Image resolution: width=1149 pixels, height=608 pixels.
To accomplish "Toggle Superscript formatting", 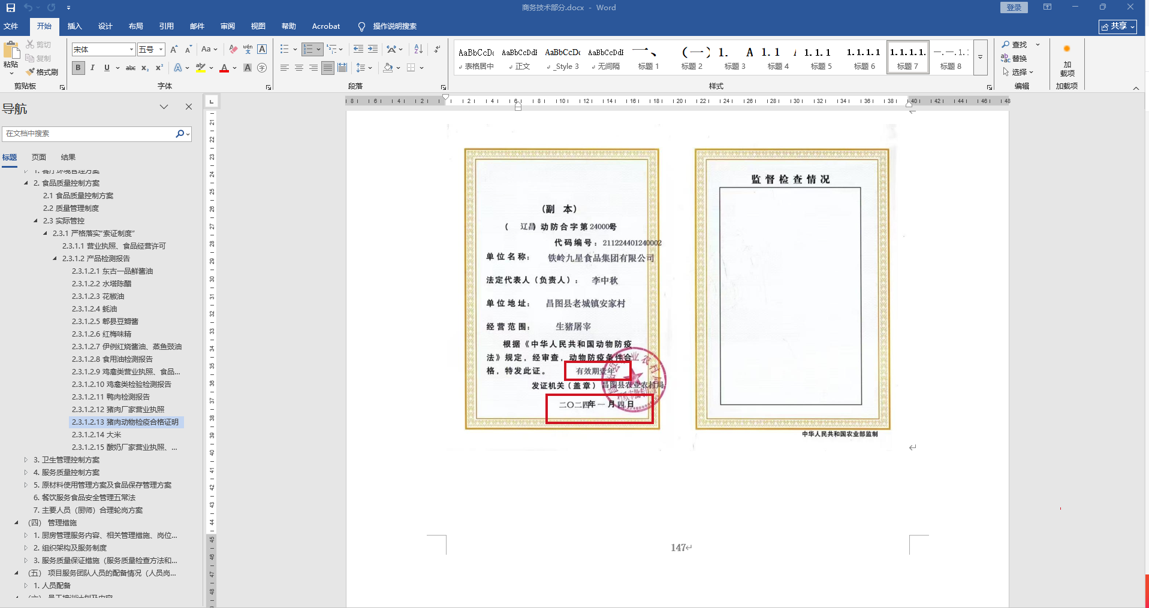I will tap(159, 68).
